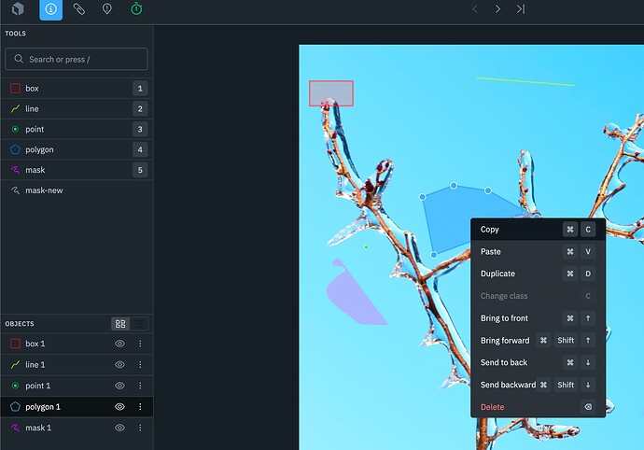
Task: Open the attachments paperclip icon
Action: click(x=78, y=9)
